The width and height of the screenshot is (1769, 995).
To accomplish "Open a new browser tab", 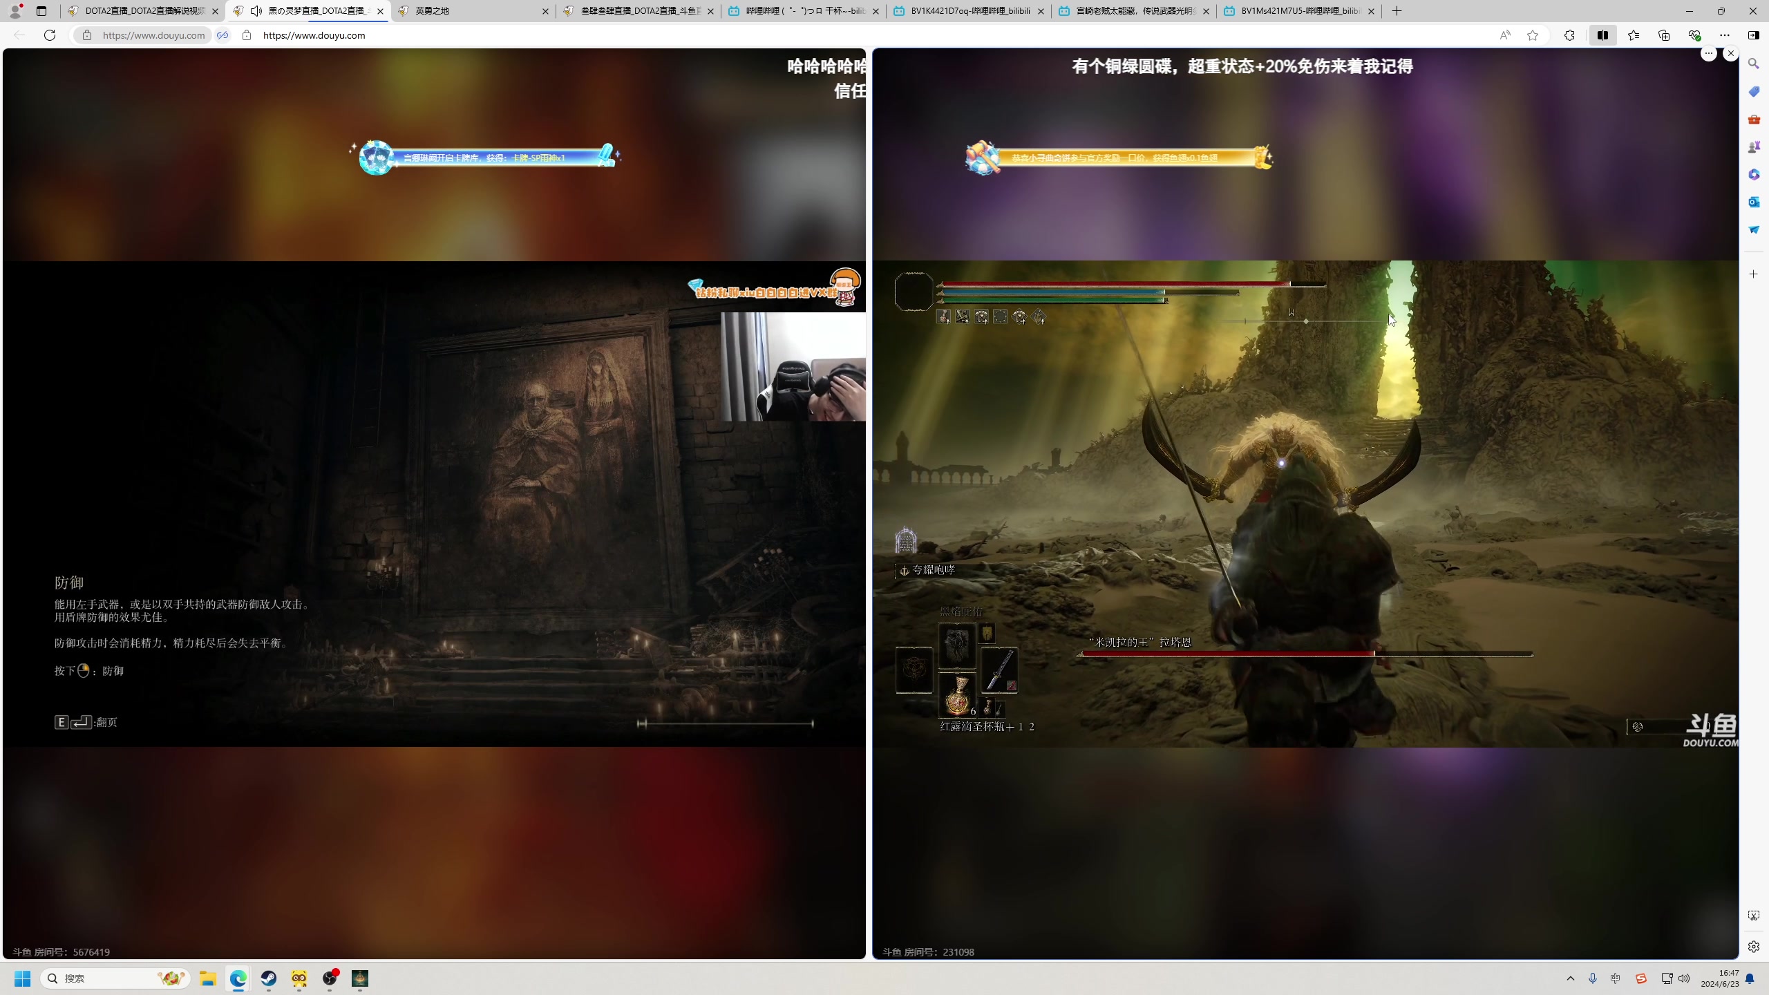I will [x=1397, y=11].
